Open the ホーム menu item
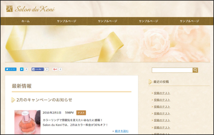214x135 pixels. 26,21
